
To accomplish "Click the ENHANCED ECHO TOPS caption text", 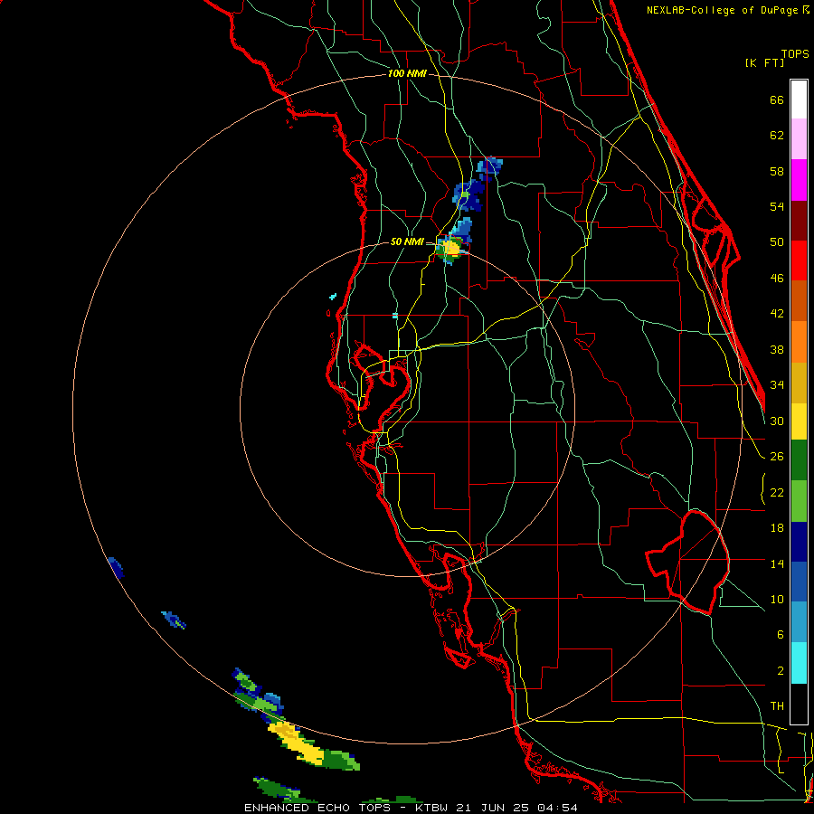I will [317, 808].
